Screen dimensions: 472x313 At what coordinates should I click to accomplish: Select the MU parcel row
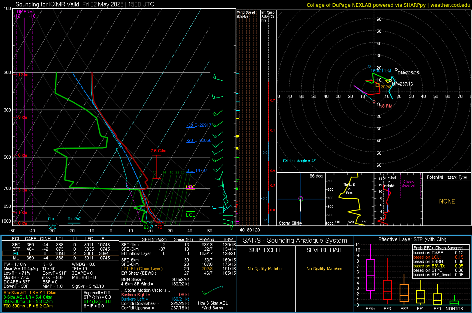(60, 258)
